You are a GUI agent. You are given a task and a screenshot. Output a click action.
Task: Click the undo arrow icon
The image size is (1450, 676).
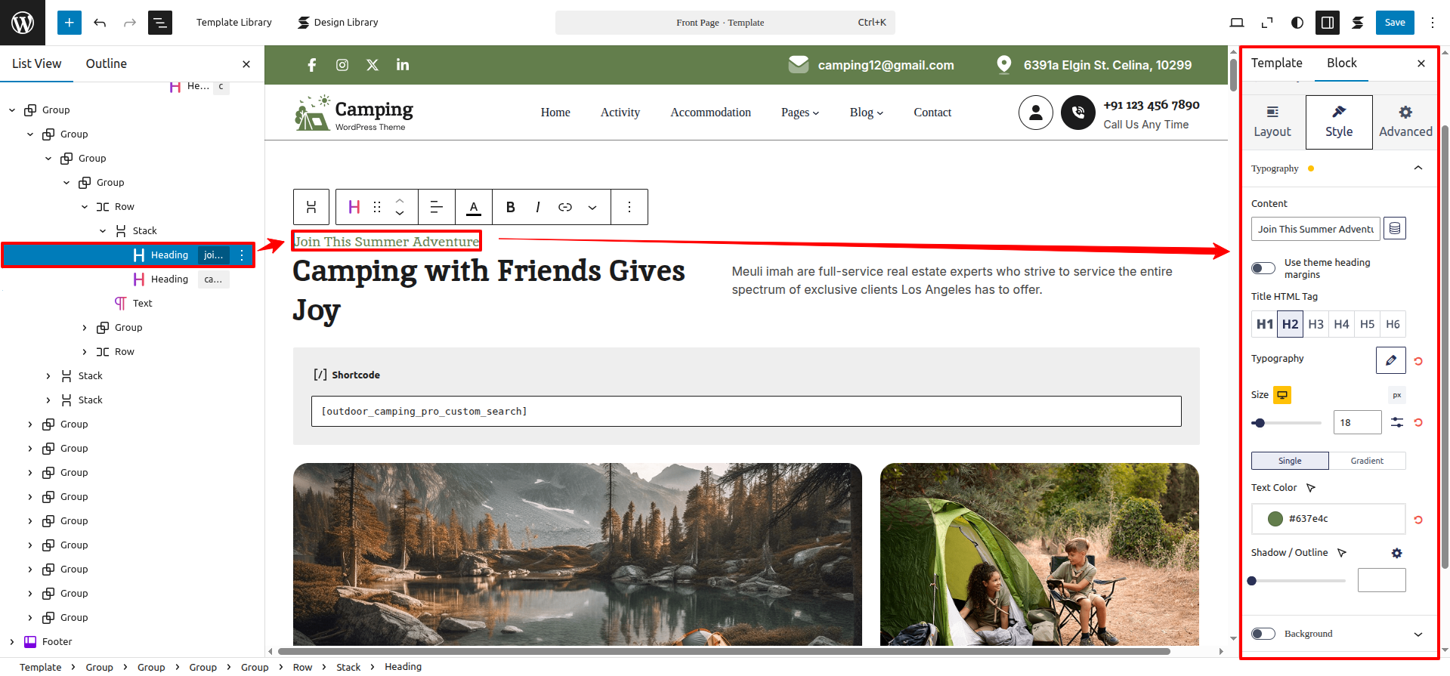100,23
